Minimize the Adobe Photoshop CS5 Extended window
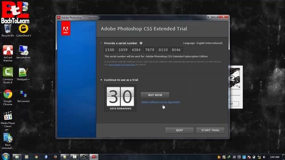 (x=210, y=17)
